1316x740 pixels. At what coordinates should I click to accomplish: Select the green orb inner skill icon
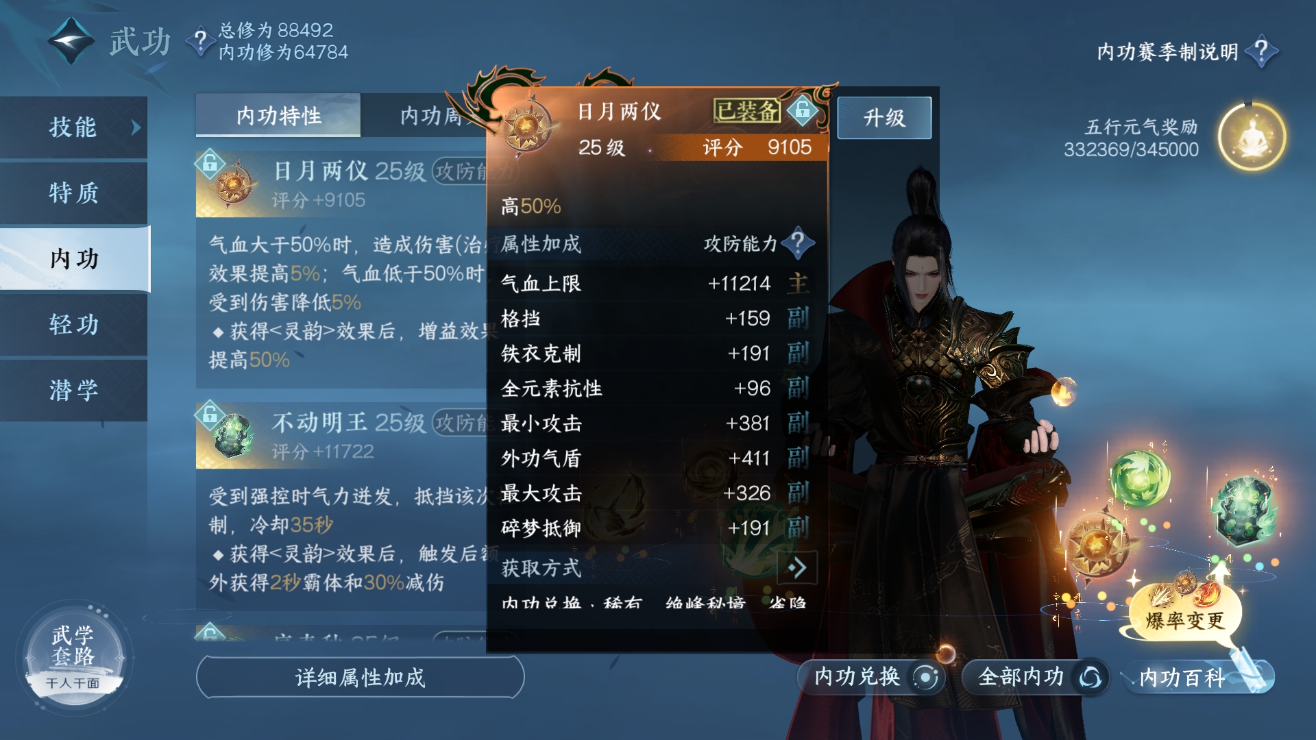click(x=1139, y=478)
